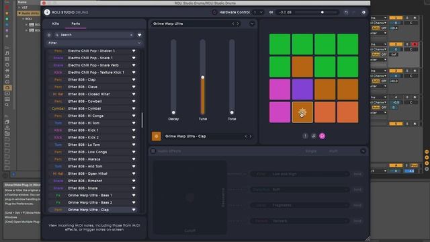Clear the search with the x button

click(132, 35)
